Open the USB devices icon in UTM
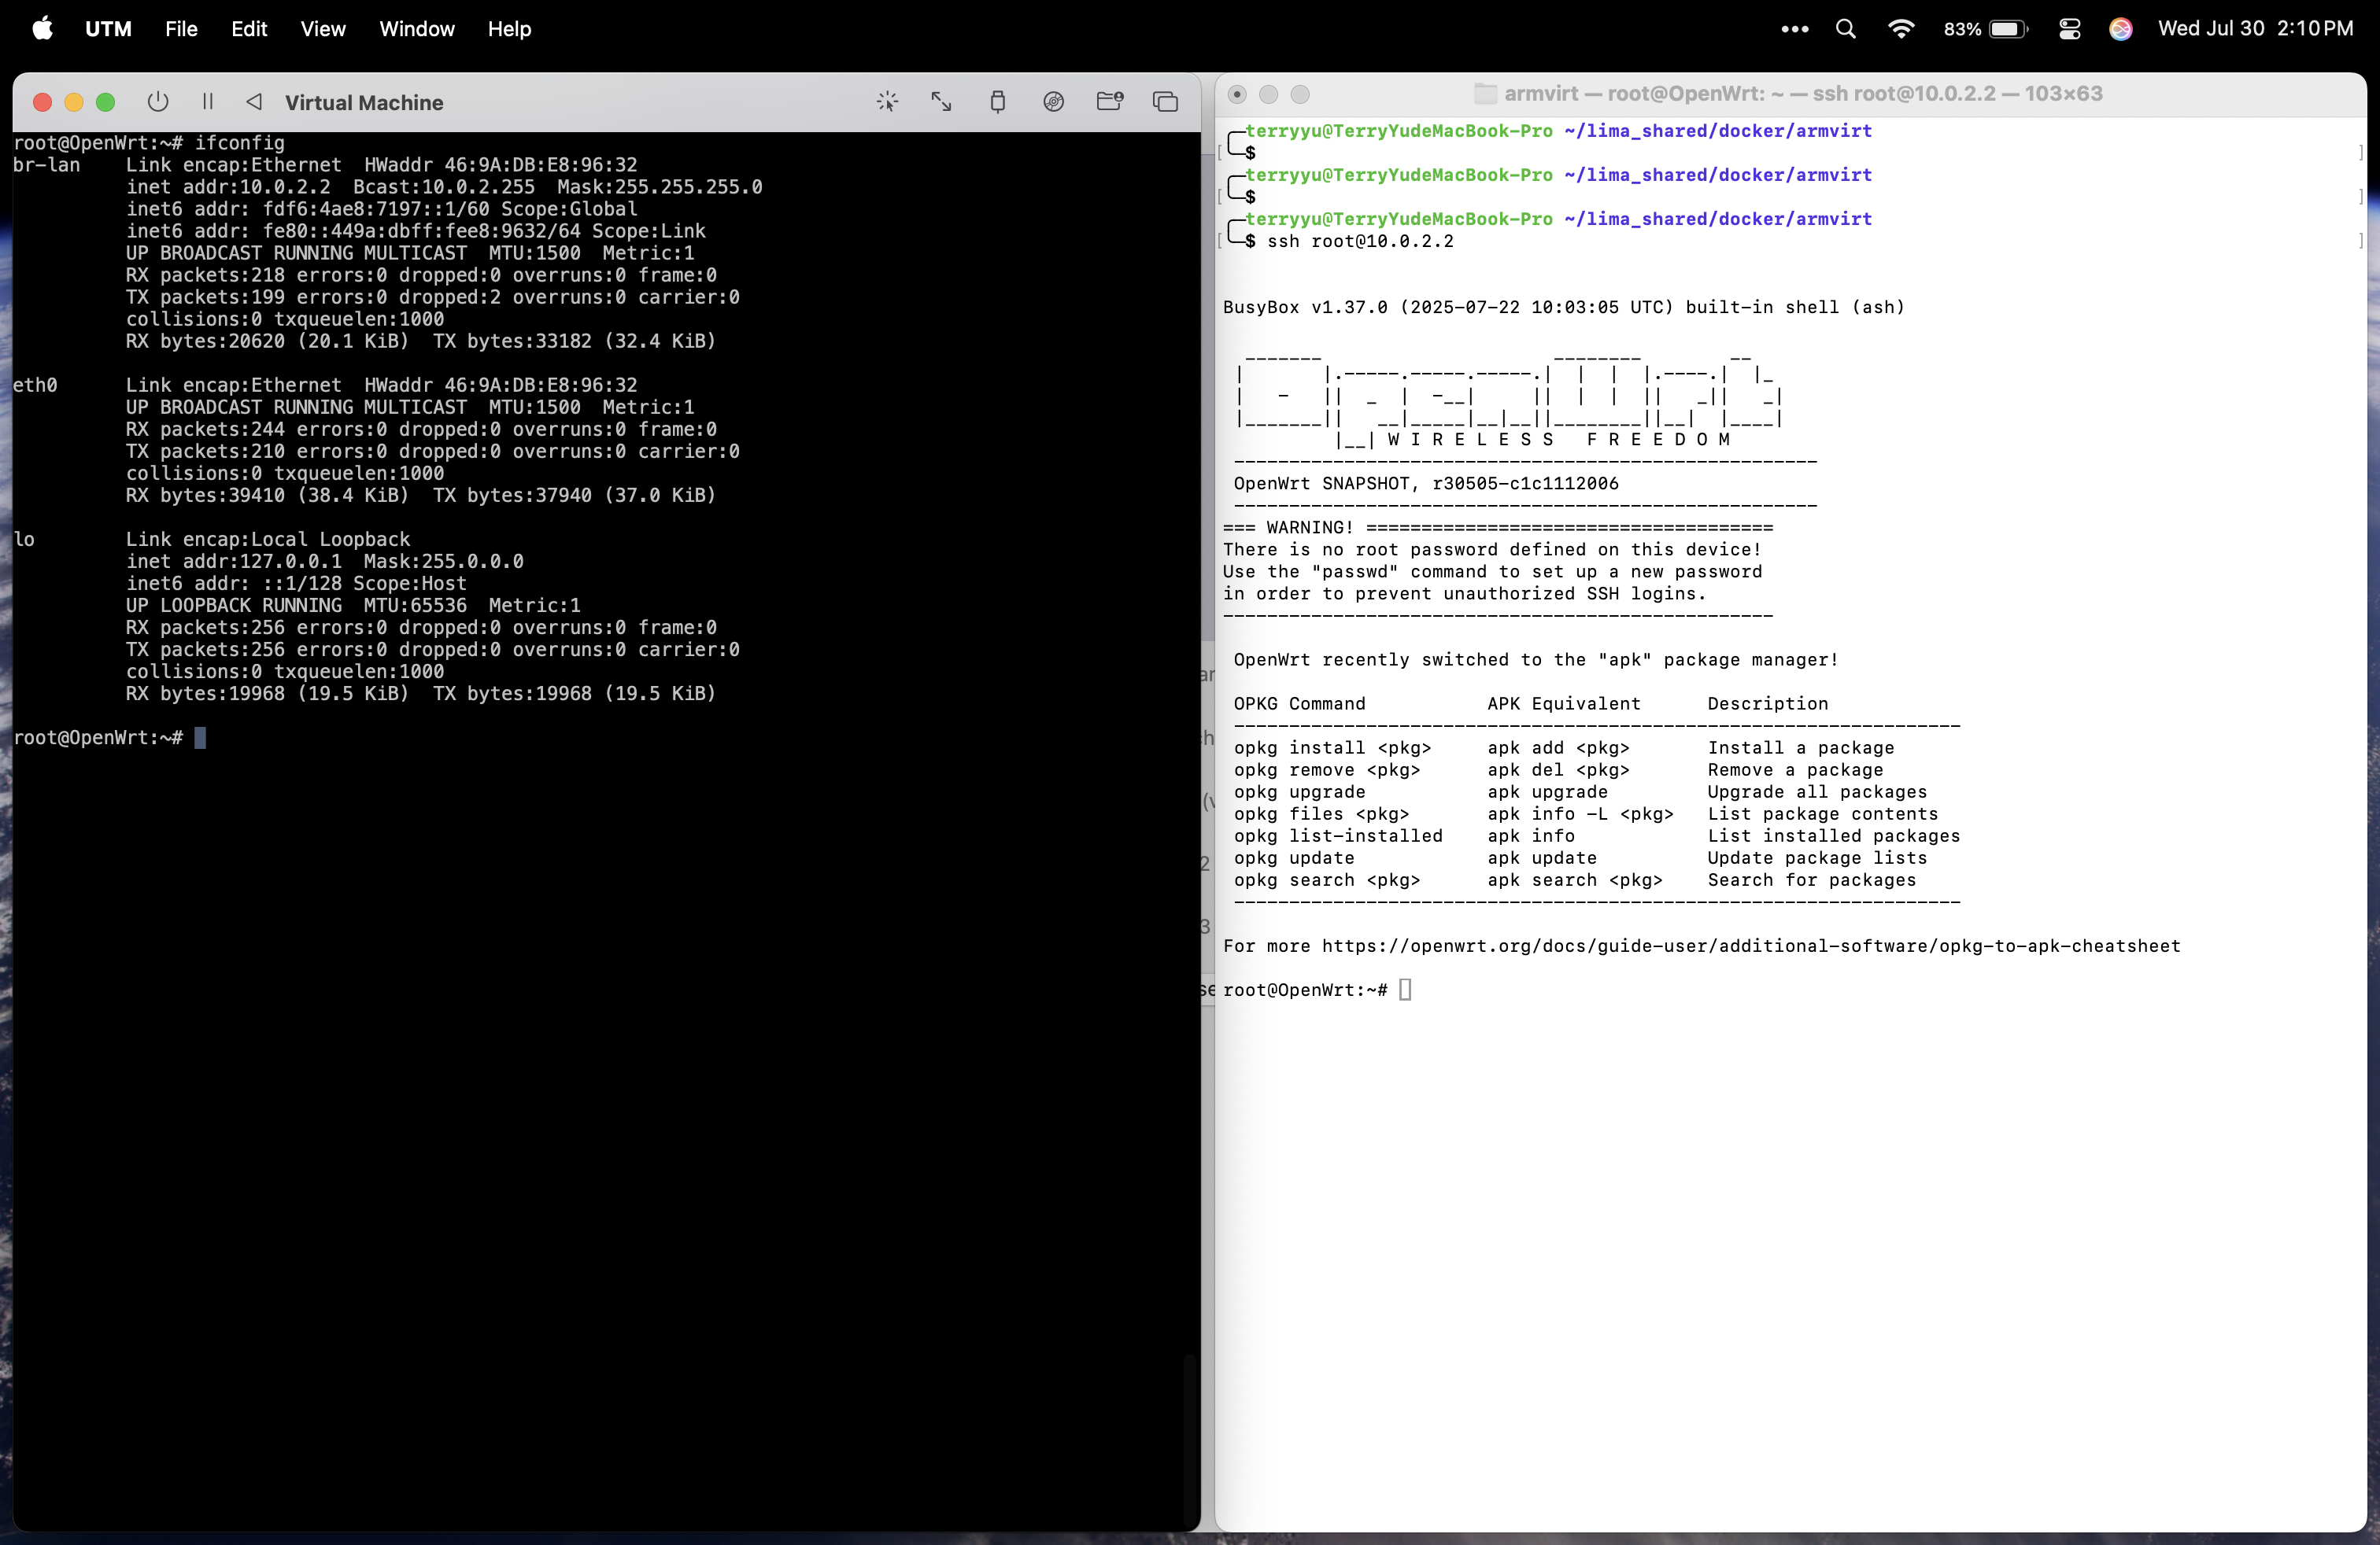This screenshot has width=2380, height=1545. [997, 102]
